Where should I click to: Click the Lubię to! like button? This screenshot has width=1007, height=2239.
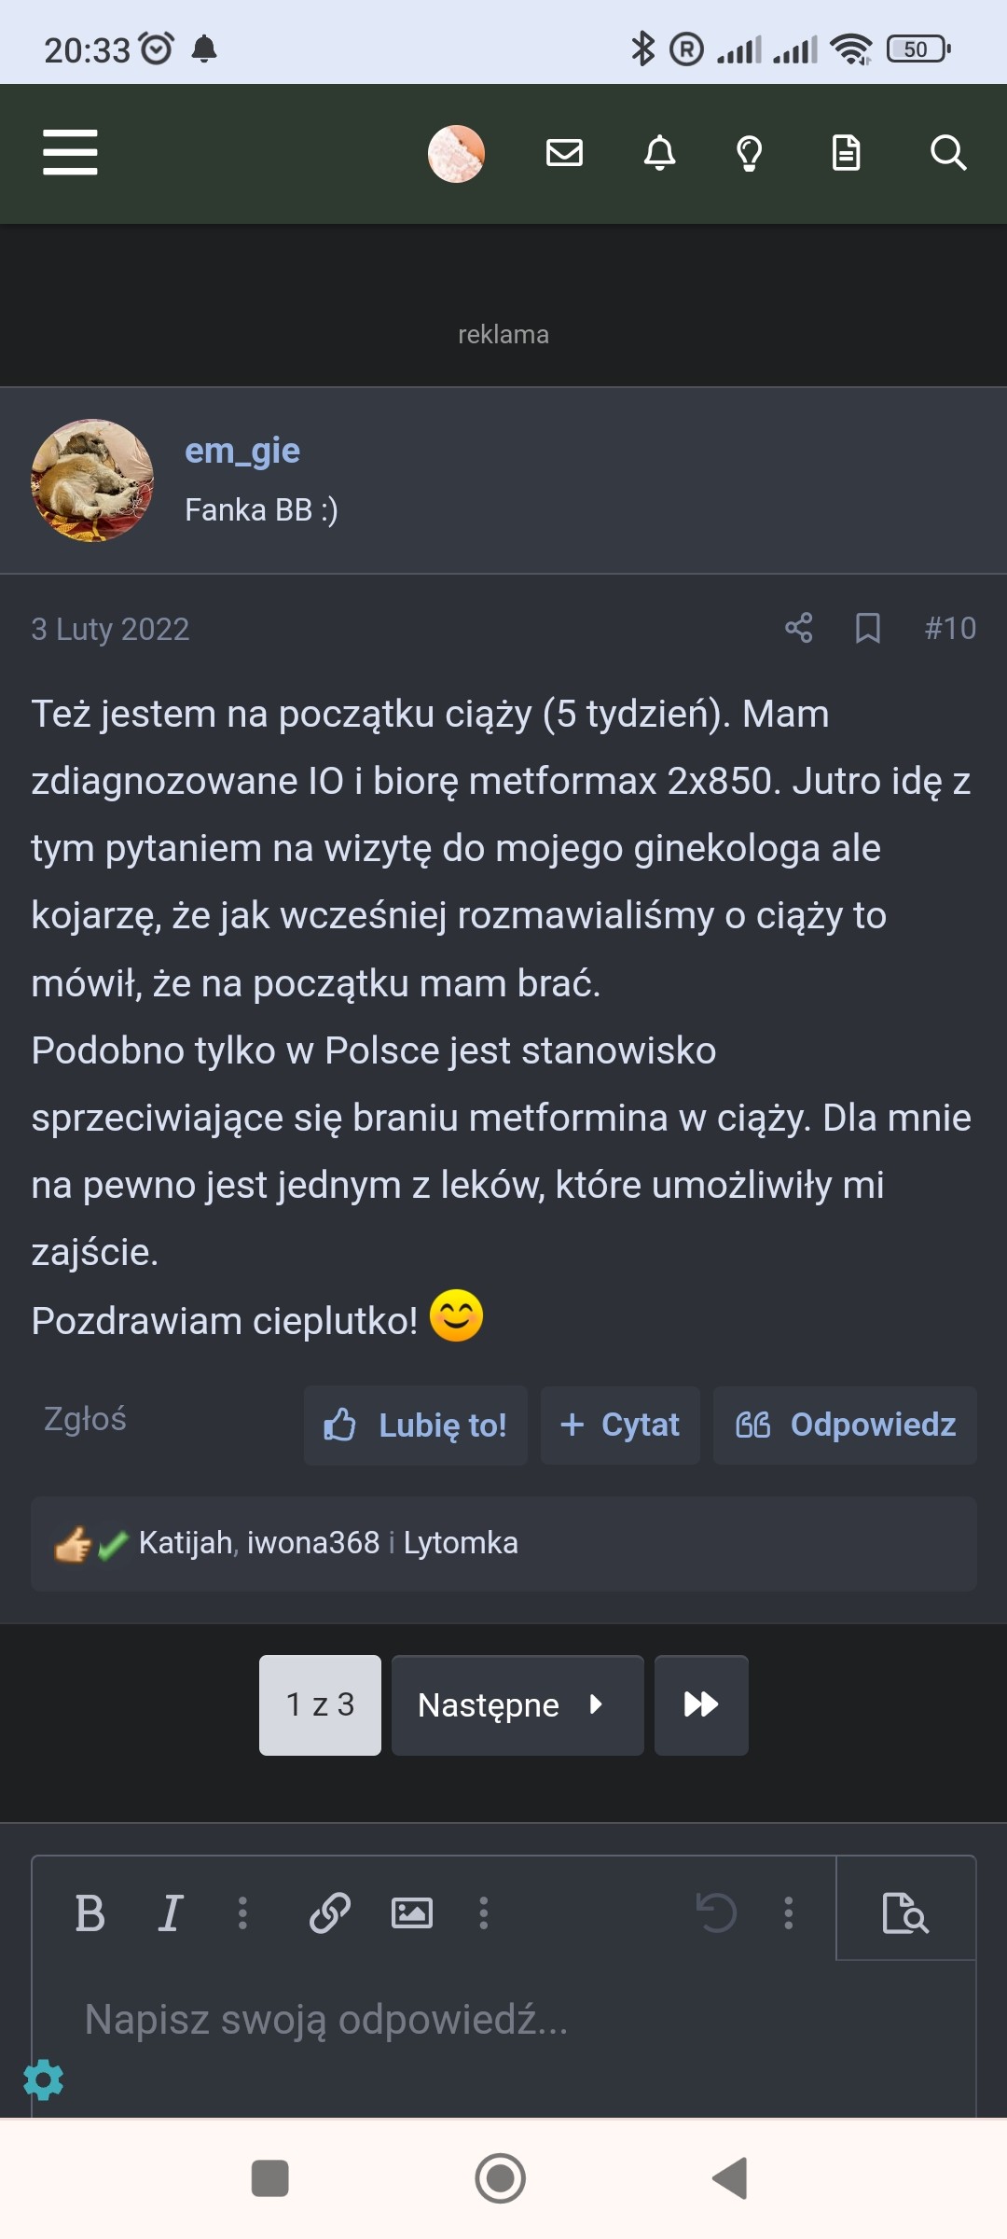(416, 1425)
